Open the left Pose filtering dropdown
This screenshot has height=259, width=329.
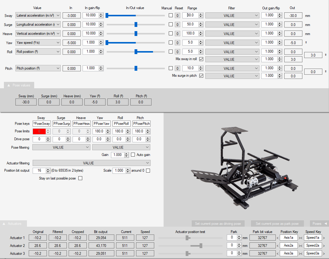[61, 147]
